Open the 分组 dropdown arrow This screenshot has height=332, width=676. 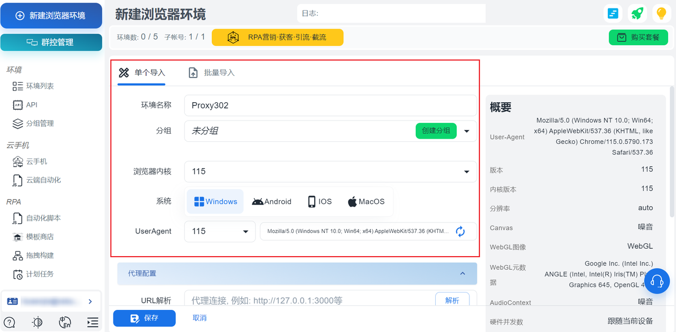467,131
